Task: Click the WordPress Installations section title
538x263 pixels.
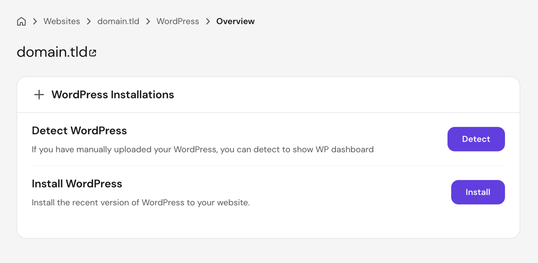Action: click(113, 95)
